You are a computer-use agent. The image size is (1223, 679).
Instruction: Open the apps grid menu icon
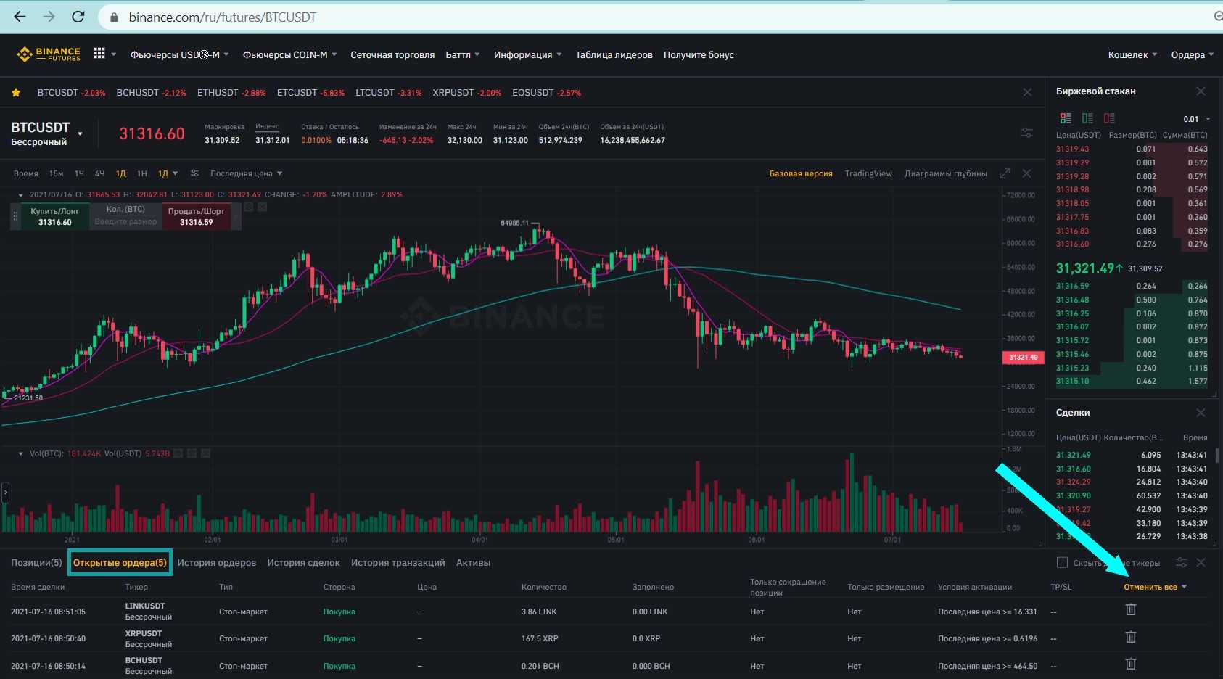tap(99, 54)
